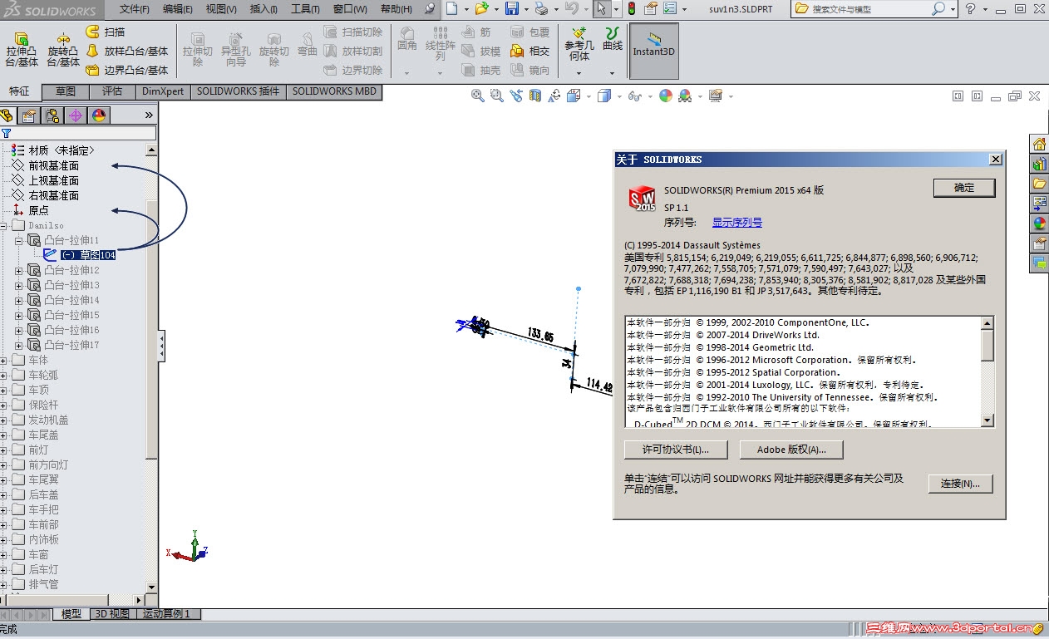Click the Zoom to Fit magnifier icon
Viewport: 1049px width, 639px height.
pos(478,96)
